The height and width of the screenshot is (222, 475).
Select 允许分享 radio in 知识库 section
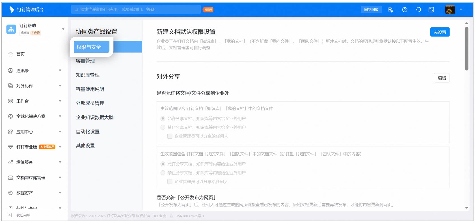tap(163, 119)
